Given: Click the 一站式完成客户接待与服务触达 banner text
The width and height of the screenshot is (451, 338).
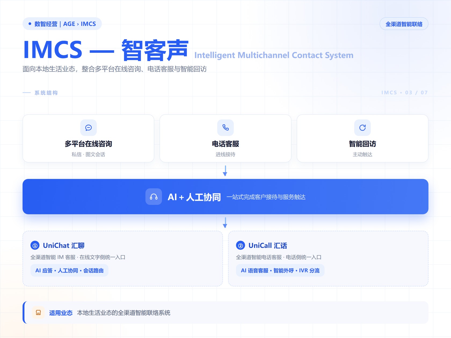Looking at the screenshot, I should [266, 197].
